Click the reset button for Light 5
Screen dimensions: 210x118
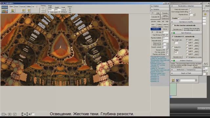click(196, 51)
